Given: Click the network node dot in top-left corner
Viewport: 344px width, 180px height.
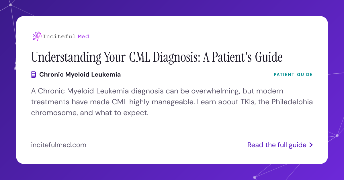Looking at the screenshot, I should [x=11, y=5].
